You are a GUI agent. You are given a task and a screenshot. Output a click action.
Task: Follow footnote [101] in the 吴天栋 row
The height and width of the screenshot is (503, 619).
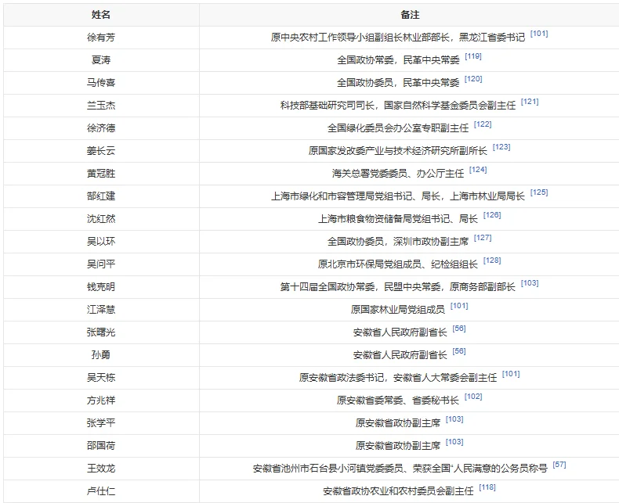tap(511, 374)
